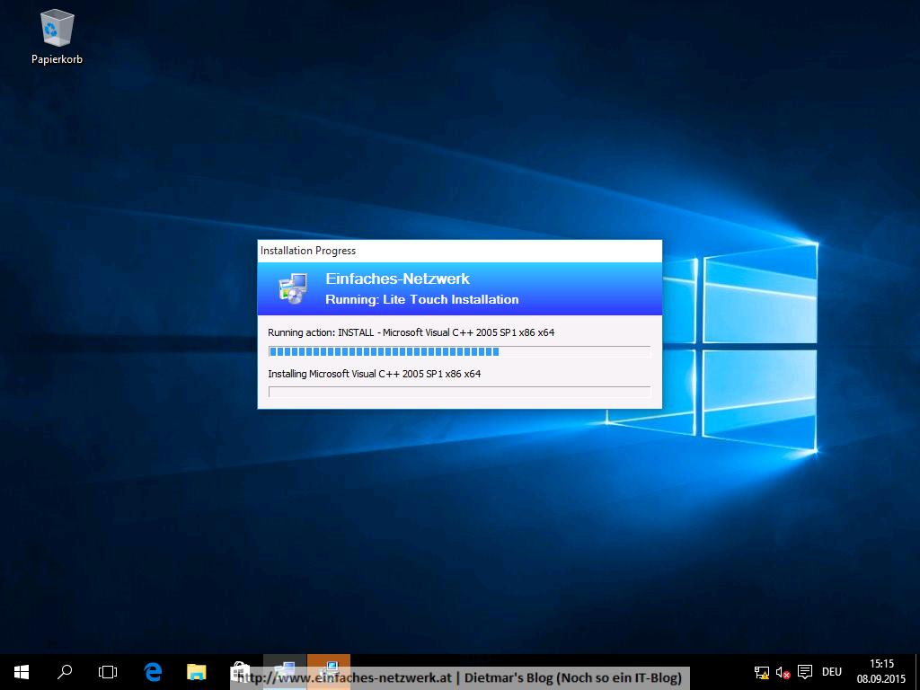Open the Windows Start menu
This screenshot has height=690, width=920.
(22, 672)
